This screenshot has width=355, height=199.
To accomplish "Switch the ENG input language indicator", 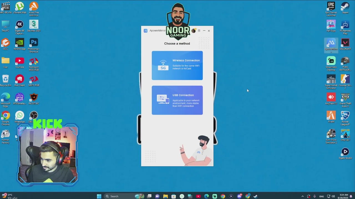I will 321,196.
